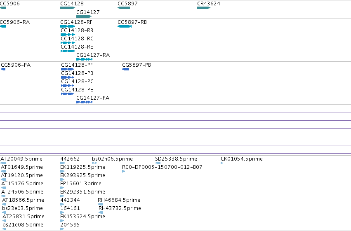351x231 pixels.
Task: Click the CR43624 gene name
Action: point(208,4)
